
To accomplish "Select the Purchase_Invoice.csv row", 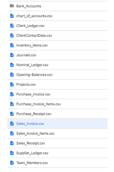I will click(x=57, y=94).
